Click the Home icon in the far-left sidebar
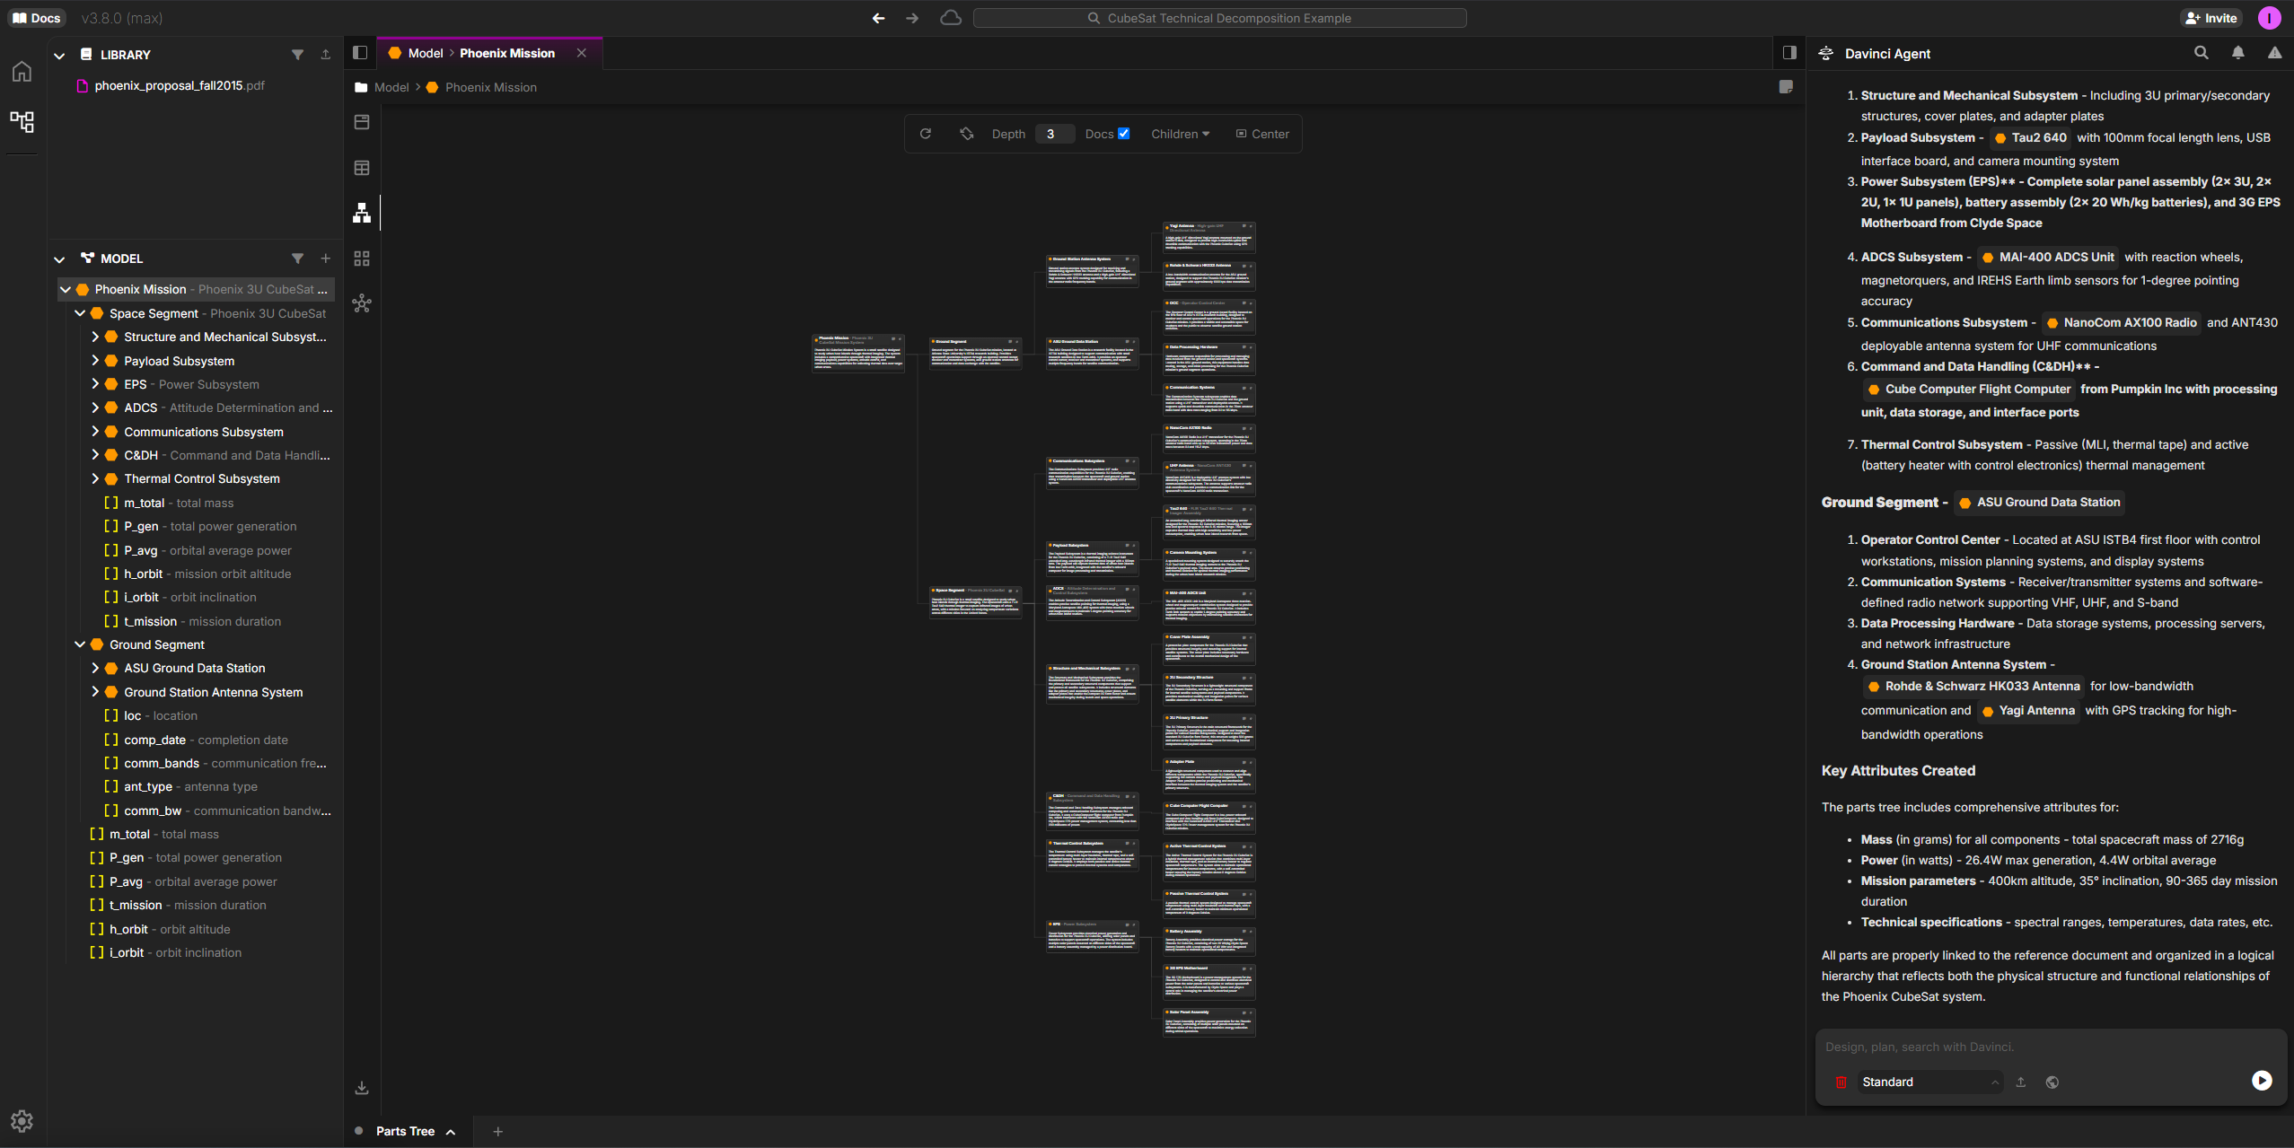Viewport: 2294px width, 1148px height. coord(22,71)
